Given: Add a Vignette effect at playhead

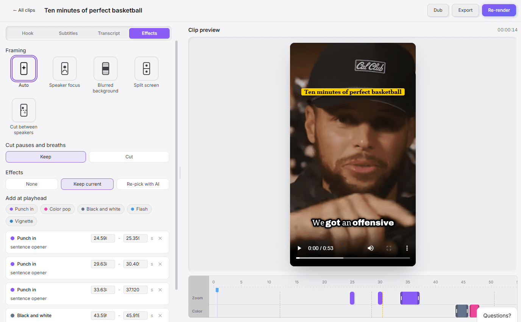Looking at the screenshot, I should [x=21, y=221].
